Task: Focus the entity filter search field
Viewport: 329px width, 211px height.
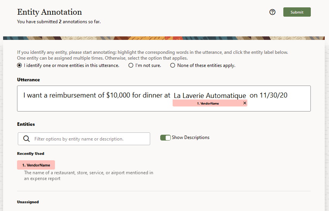Action: coord(89,139)
